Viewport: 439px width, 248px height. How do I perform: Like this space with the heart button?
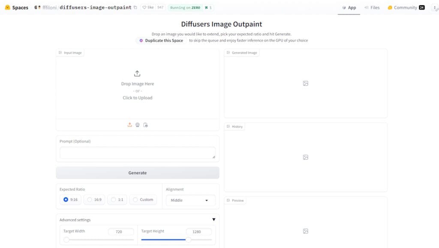click(x=148, y=8)
